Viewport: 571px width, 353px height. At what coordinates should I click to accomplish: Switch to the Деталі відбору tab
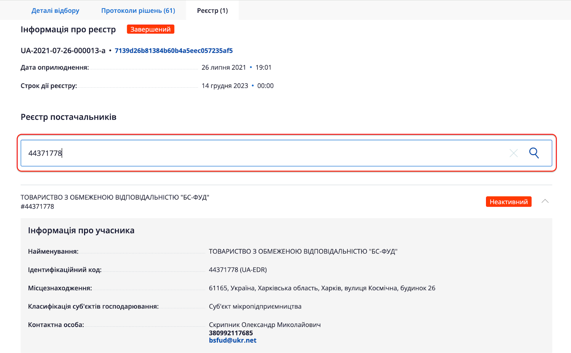pos(55,10)
